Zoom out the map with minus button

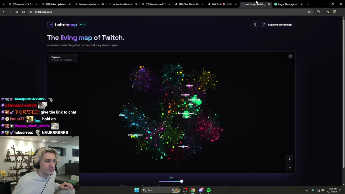pos(290,168)
